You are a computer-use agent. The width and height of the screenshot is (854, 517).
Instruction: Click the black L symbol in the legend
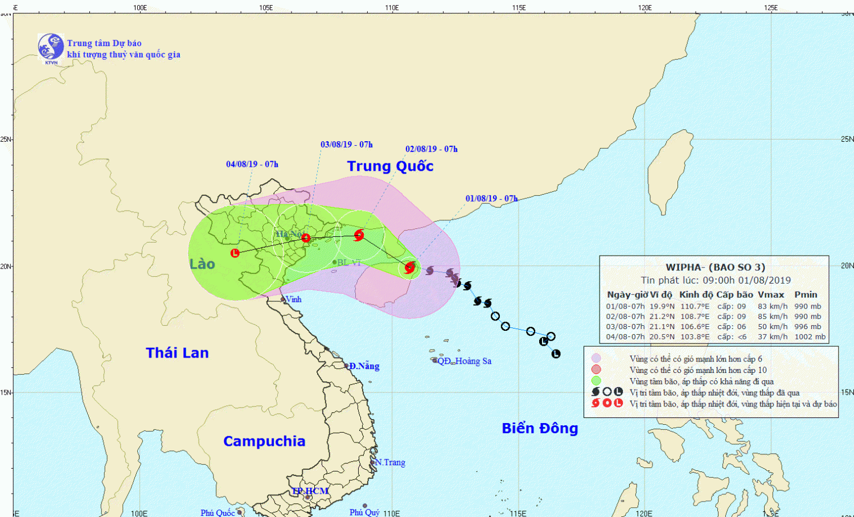(618, 392)
